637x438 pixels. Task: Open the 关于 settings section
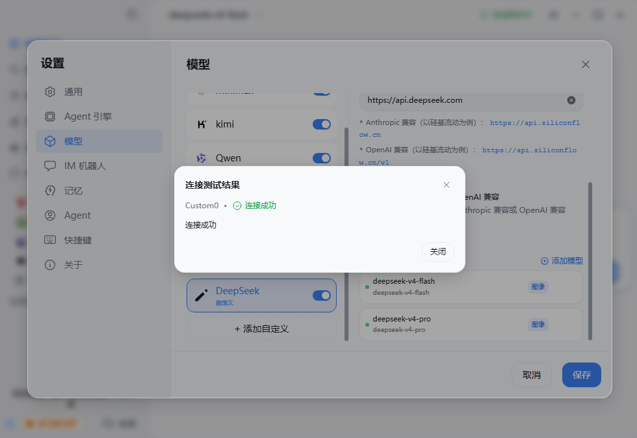[x=99, y=265]
